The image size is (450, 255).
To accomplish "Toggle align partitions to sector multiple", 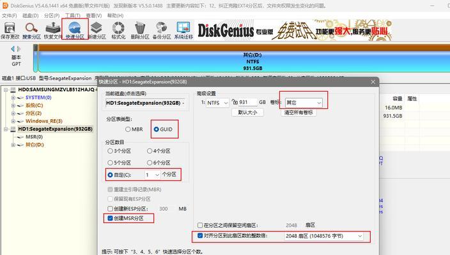I will 200,236.
